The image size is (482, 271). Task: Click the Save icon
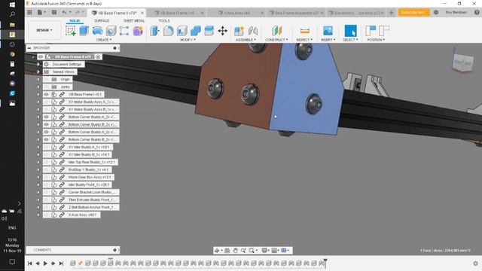(54, 13)
